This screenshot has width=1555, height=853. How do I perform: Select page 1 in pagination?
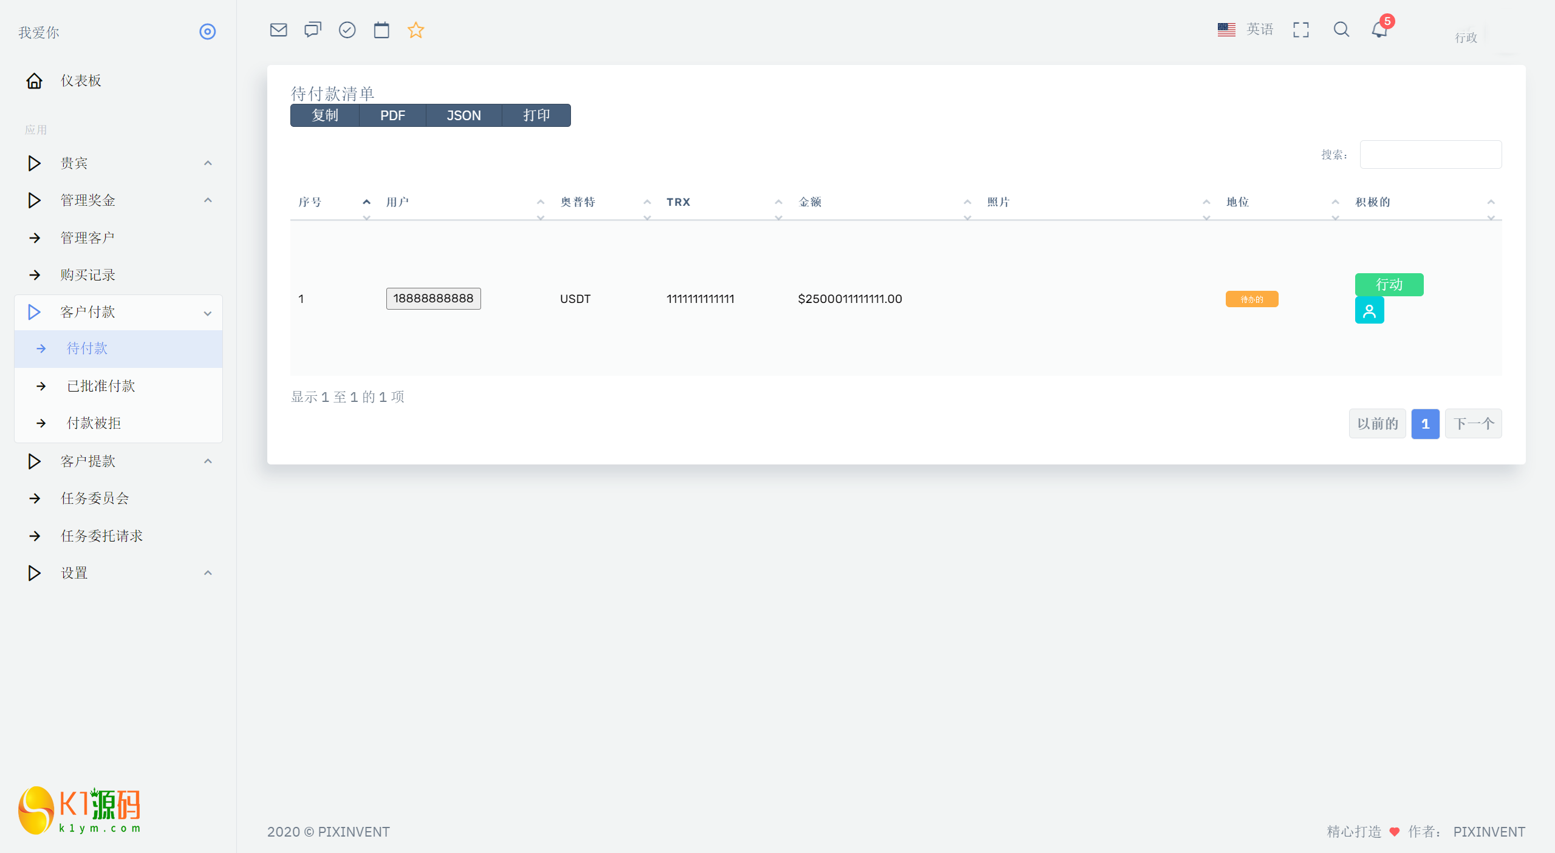(1426, 424)
